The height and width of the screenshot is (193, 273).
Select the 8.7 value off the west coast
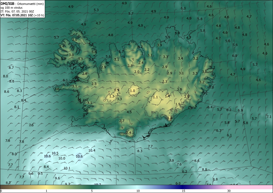click(x=11, y=68)
